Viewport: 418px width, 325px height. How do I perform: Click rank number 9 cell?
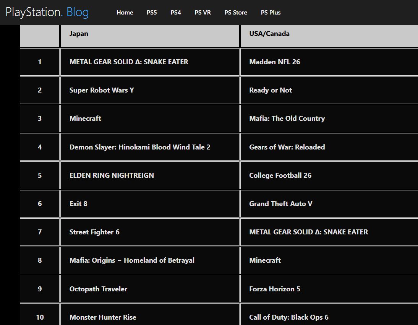(40, 289)
